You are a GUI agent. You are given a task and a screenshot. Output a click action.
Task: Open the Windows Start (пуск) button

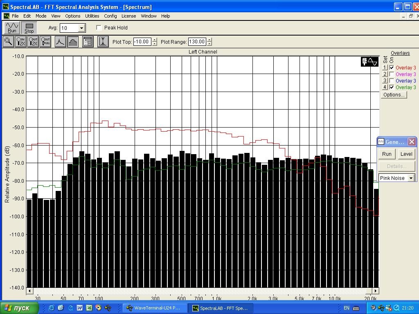[x=19, y=308]
